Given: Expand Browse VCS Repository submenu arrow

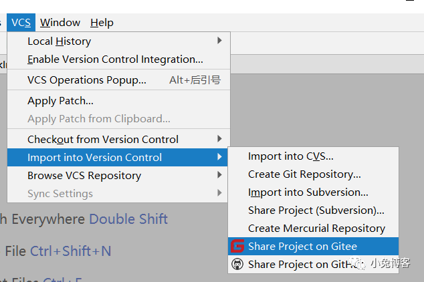Looking at the screenshot, I should 219,176.
